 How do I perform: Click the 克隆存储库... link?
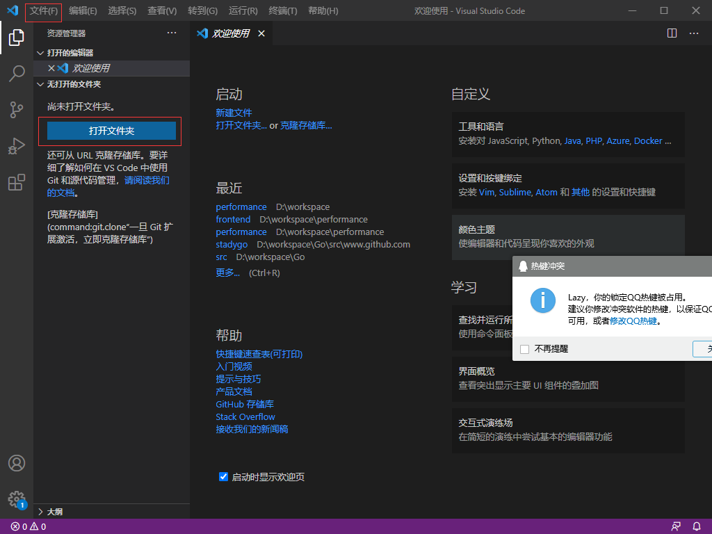click(306, 125)
